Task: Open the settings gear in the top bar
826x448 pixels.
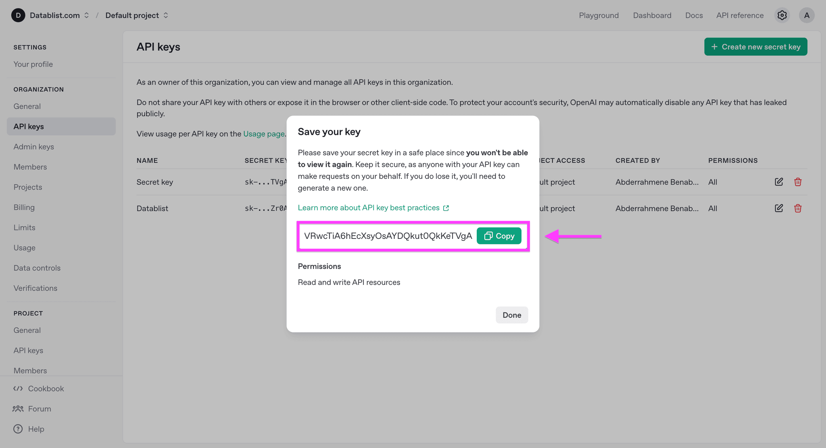Action: tap(782, 15)
